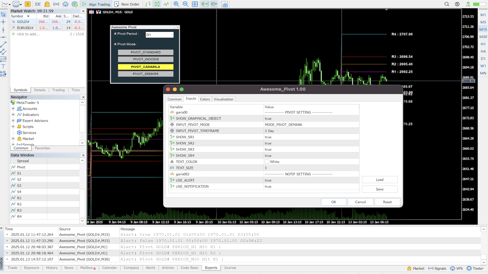Open the user account profile icon

[x=457, y=4]
